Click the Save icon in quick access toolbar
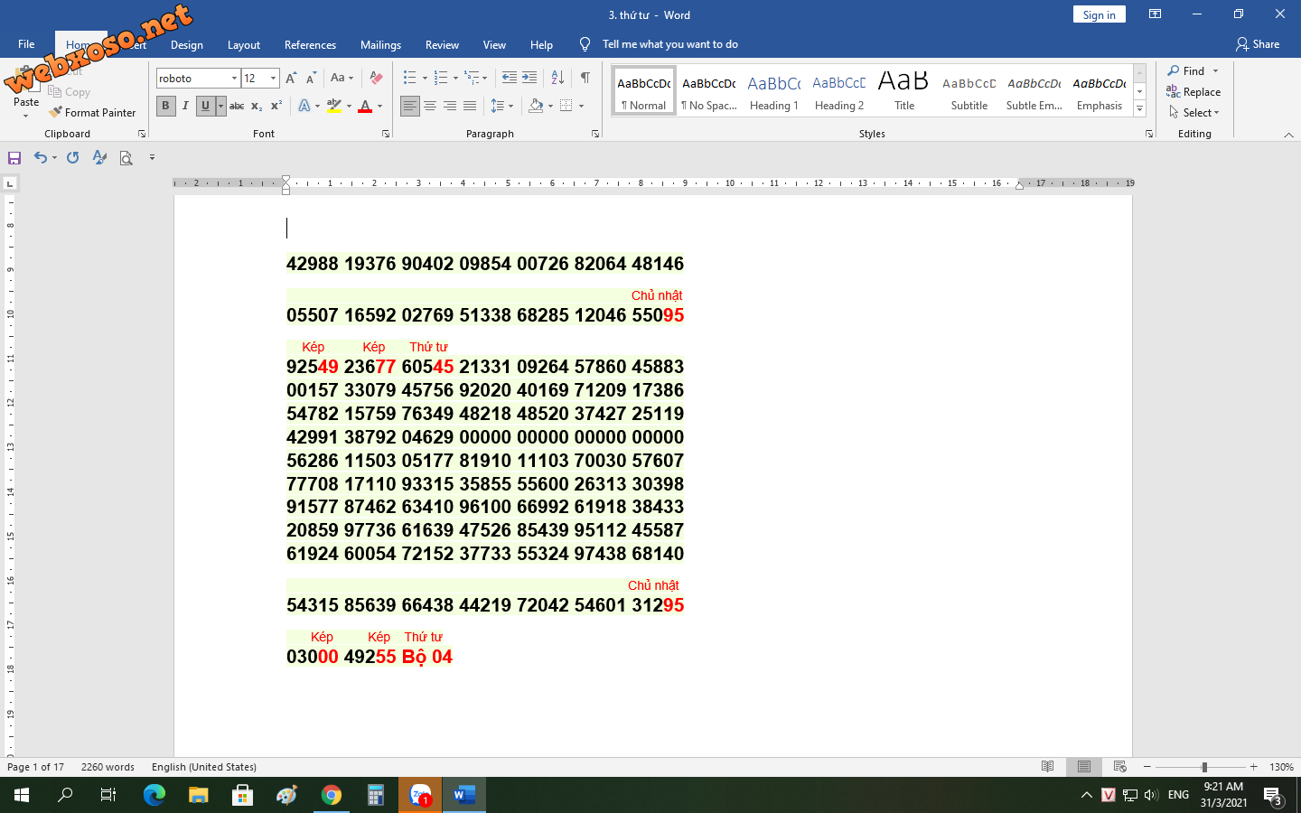The width and height of the screenshot is (1301, 813). (14, 158)
